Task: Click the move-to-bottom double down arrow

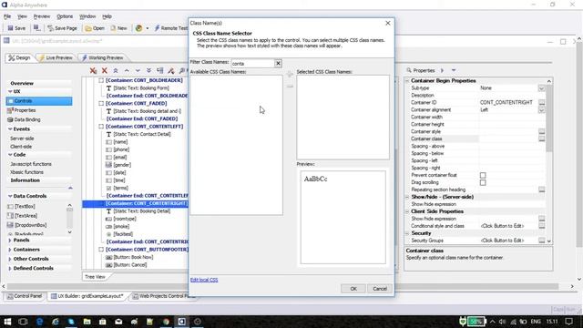Action: click(148, 70)
